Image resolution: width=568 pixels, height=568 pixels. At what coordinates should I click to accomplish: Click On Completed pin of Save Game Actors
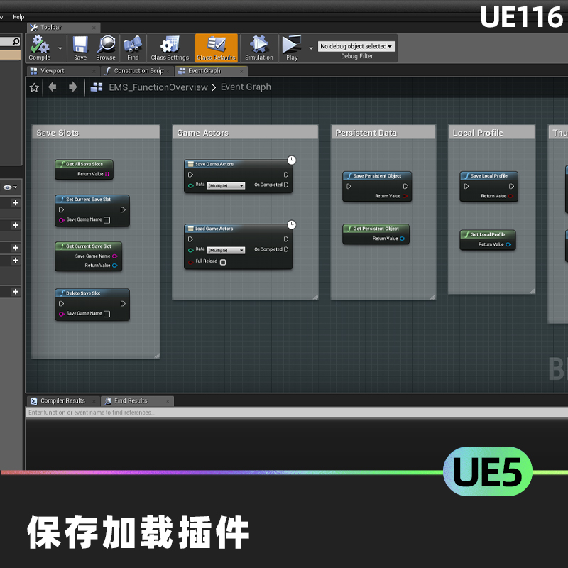(x=286, y=185)
